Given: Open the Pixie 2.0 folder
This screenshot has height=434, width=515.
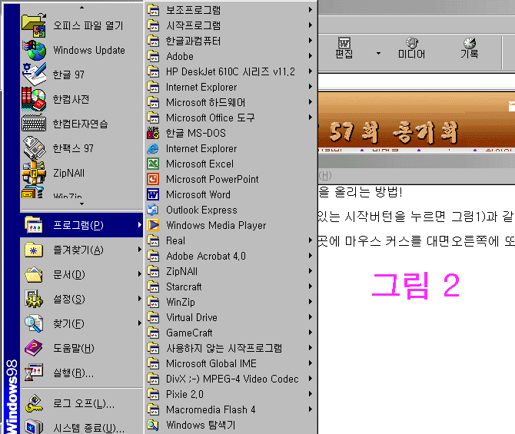Looking at the screenshot, I should (231, 394).
